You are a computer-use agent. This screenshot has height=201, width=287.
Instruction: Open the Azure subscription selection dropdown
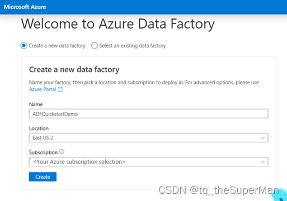point(148,162)
